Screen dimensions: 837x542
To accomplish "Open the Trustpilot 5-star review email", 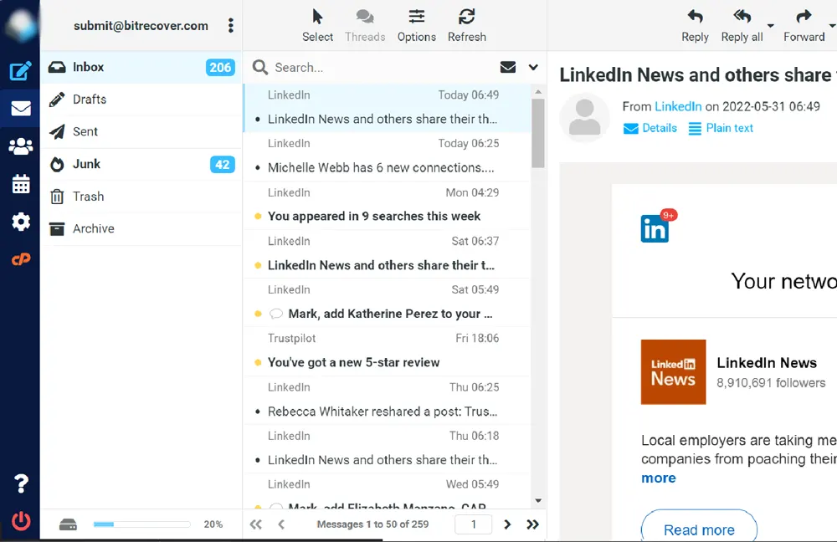I will (387, 351).
